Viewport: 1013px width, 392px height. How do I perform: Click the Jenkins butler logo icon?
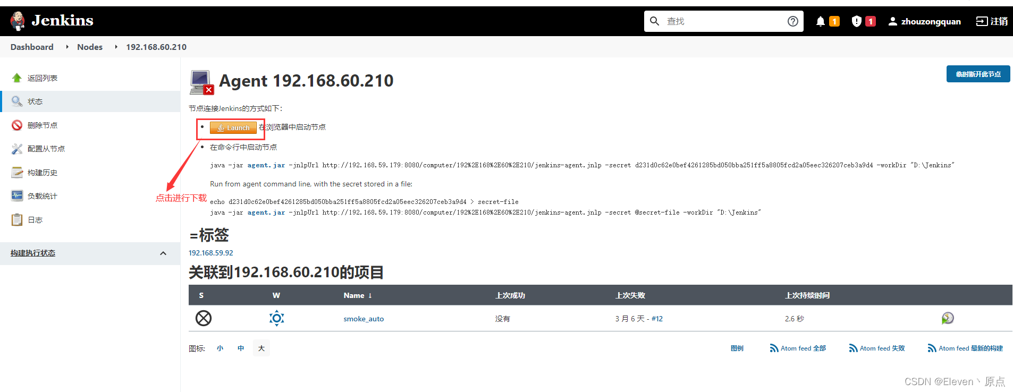click(x=18, y=21)
